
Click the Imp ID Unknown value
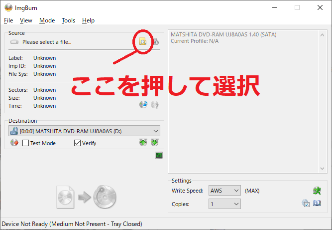point(45,66)
